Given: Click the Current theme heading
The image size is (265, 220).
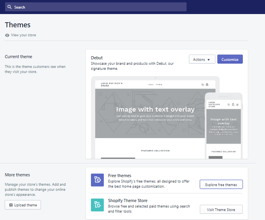Looking at the screenshot, I should pyautogui.click(x=18, y=57).
